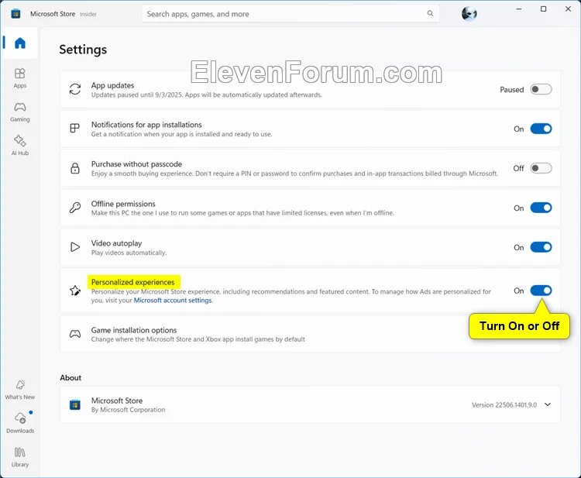
Task: Click Purchase without passcode title text
Action: 136,164
